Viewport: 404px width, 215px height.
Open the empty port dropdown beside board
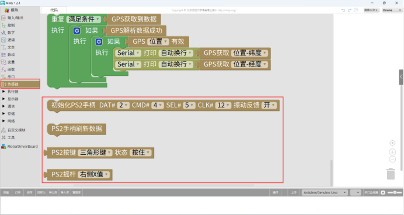pos(356,193)
